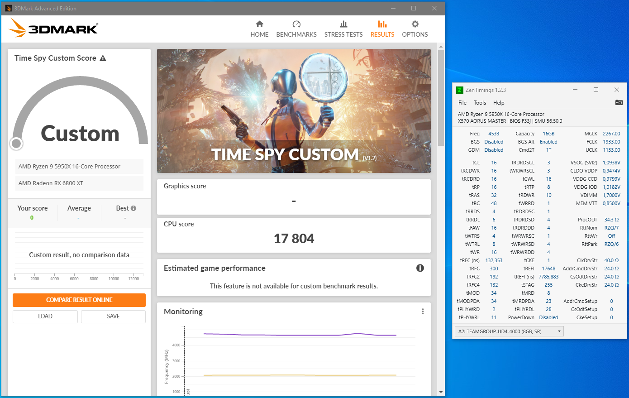The width and height of the screenshot is (629, 398).
Task: Select the Results tab
Action: click(382, 29)
